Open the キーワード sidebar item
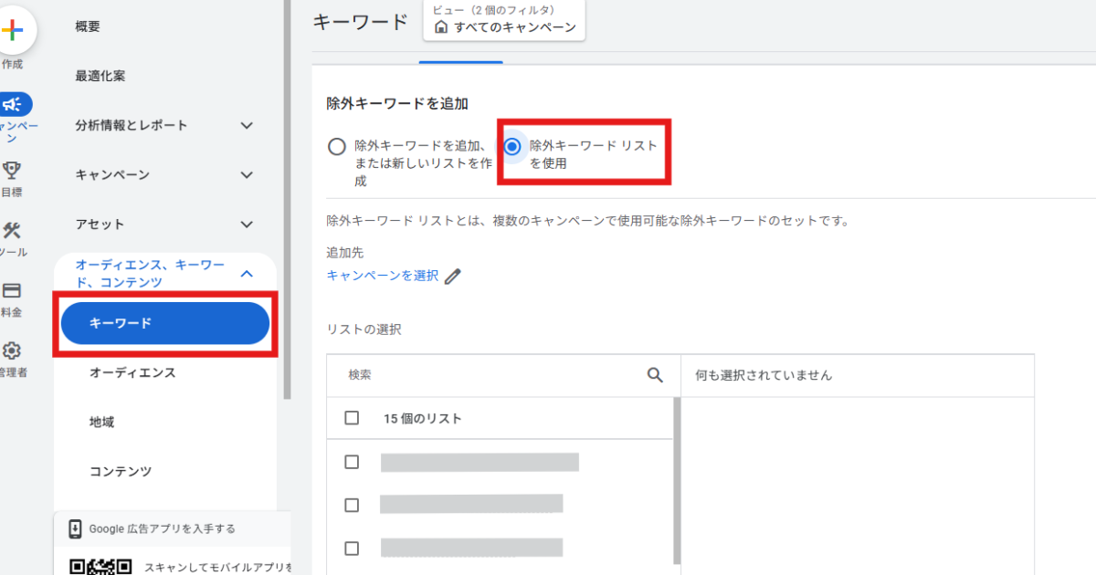The width and height of the screenshot is (1096, 575). click(x=164, y=323)
